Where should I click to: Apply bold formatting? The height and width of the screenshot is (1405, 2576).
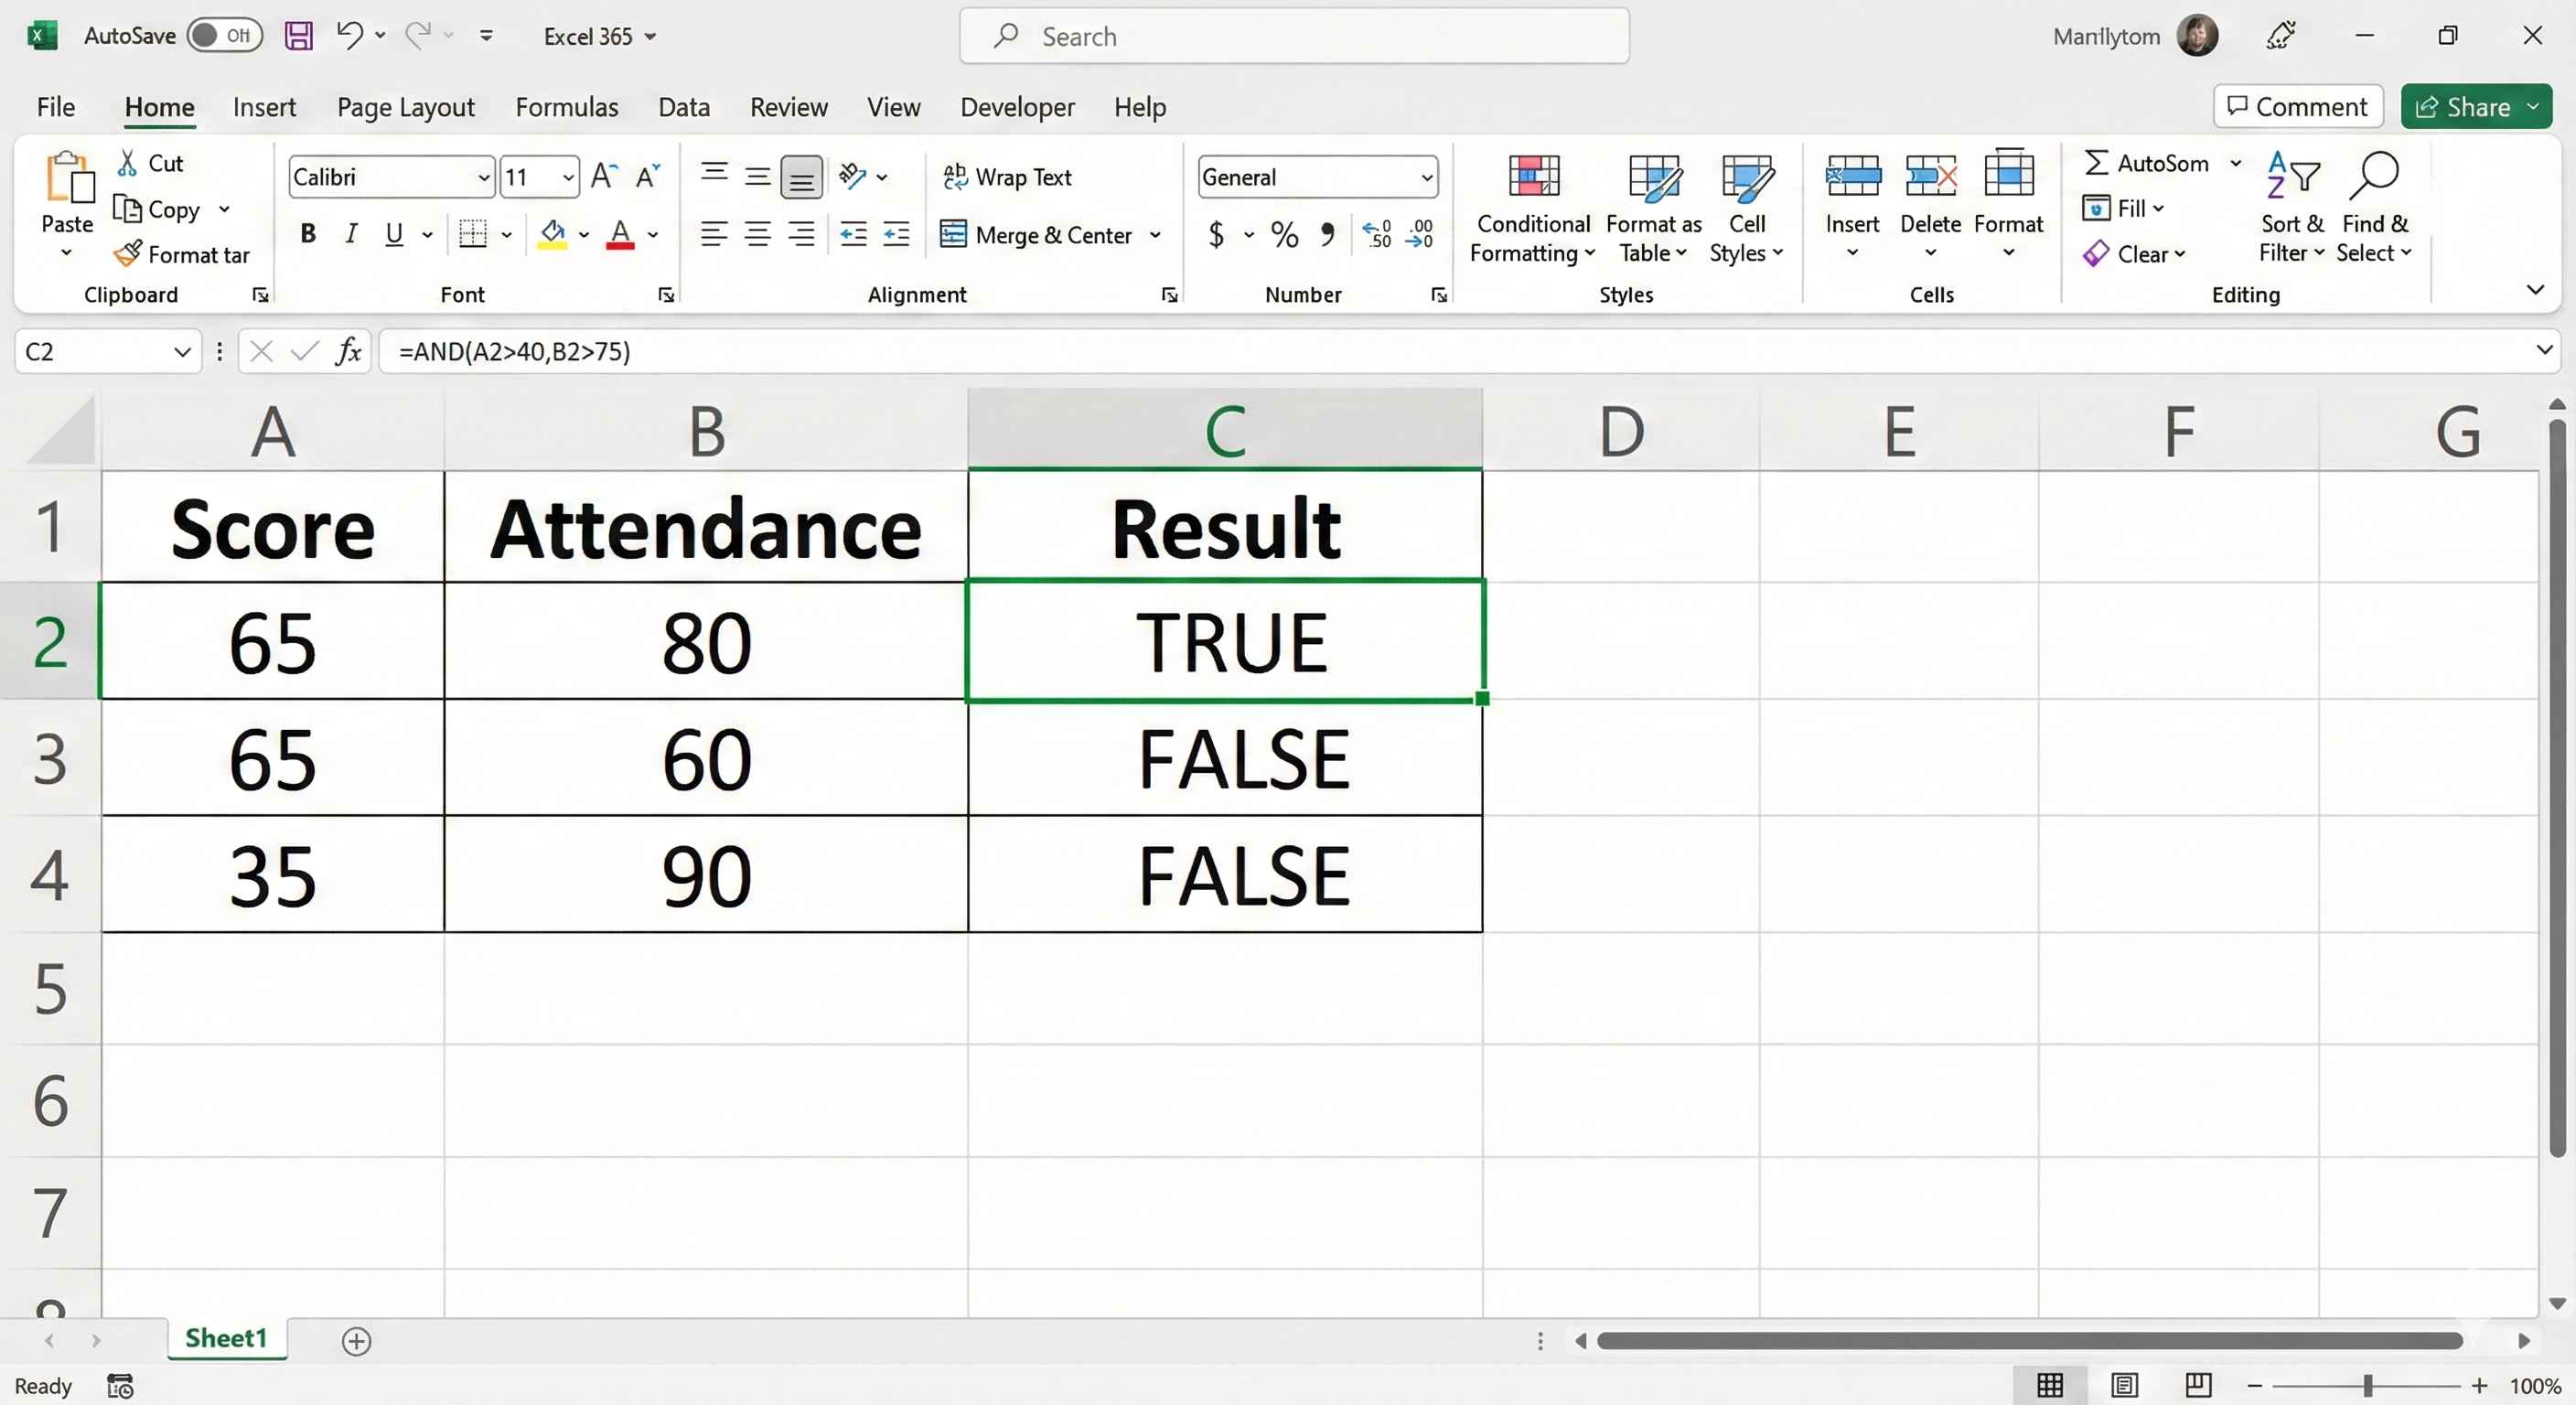pyautogui.click(x=307, y=234)
